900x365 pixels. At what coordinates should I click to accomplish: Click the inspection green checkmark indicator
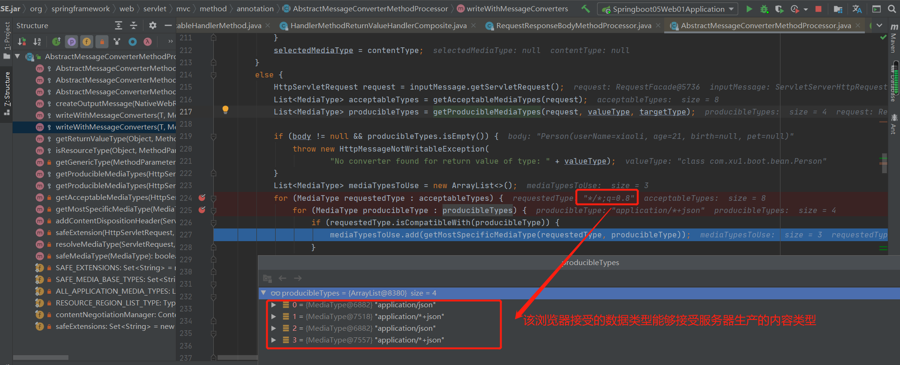tap(884, 37)
